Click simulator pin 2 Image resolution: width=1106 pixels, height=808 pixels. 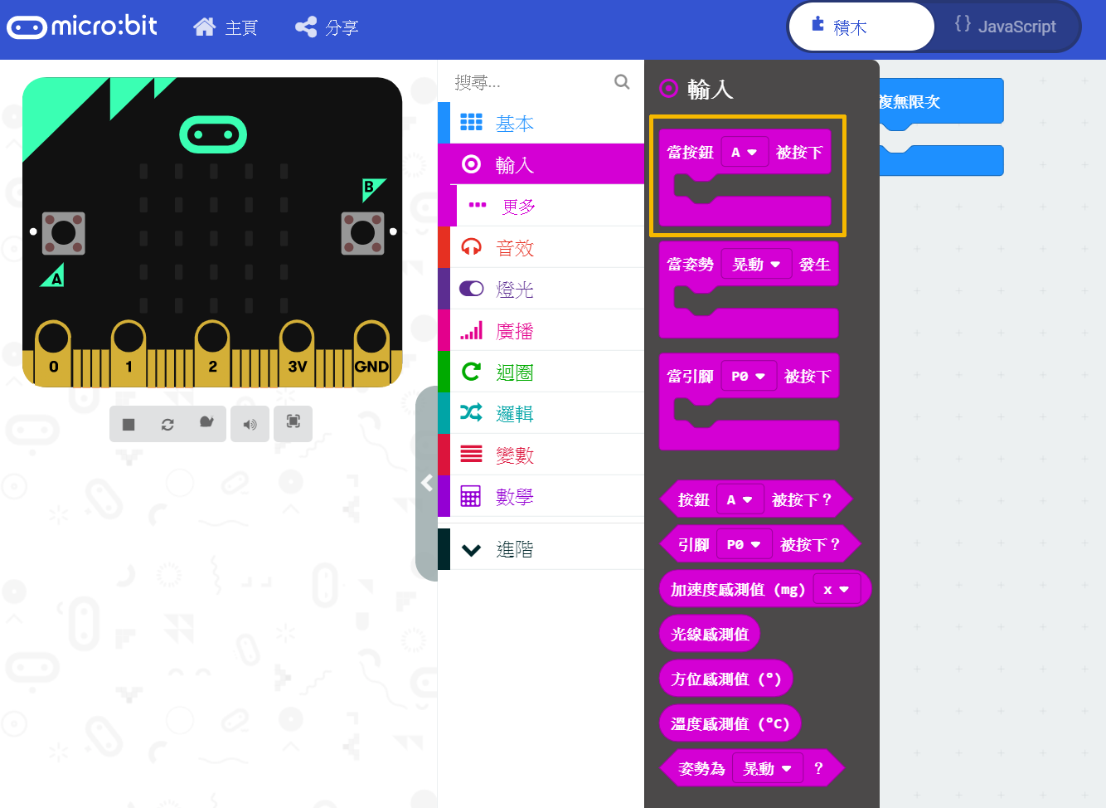[x=212, y=353]
